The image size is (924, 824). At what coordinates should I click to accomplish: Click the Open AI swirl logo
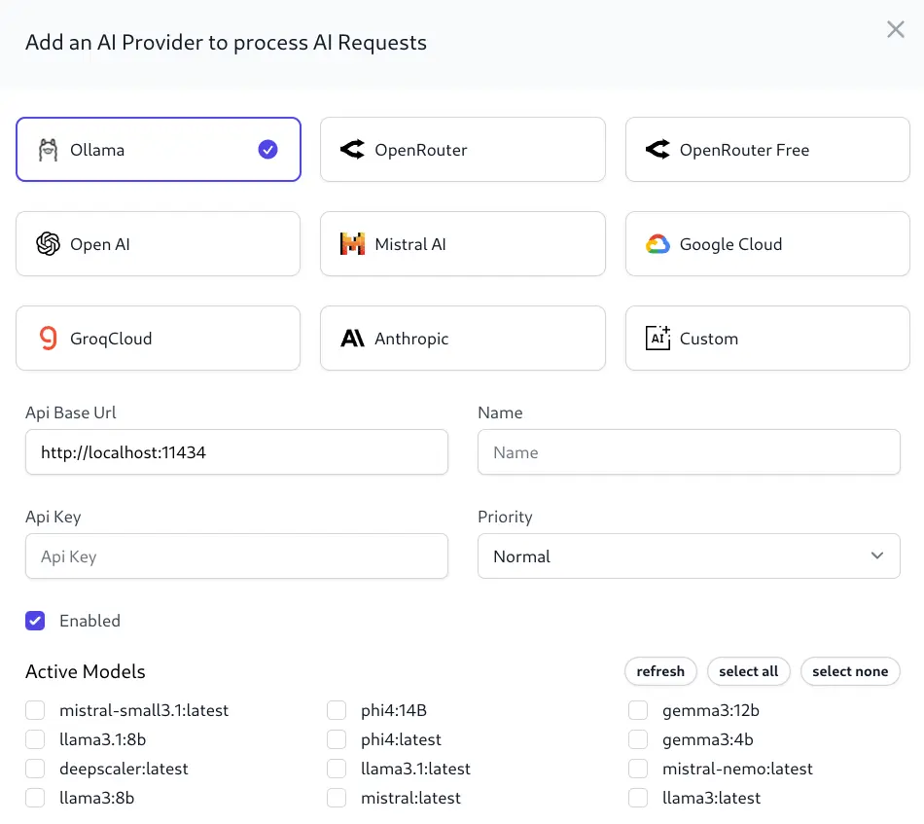click(48, 244)
